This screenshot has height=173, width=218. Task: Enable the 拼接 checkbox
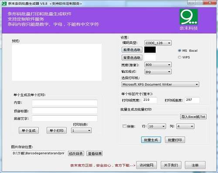124,126
